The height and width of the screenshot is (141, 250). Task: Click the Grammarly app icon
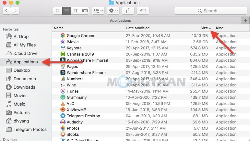pyautogui.click(x=63, y=97)
